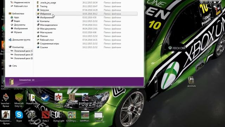
Task: Select the skrinhots folder on desktop
Action: coord(191,80)
